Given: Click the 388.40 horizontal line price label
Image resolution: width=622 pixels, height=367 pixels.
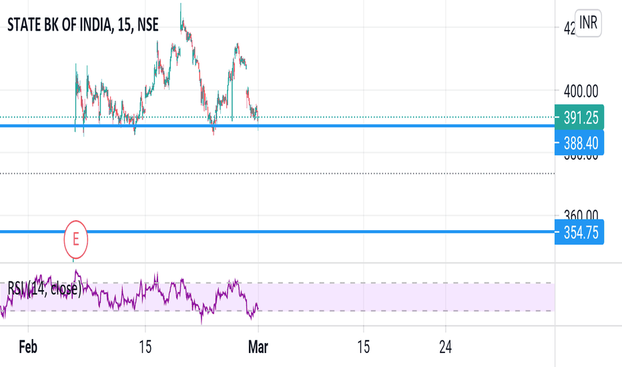Looking at the screenshot, I should coord(579,143).
